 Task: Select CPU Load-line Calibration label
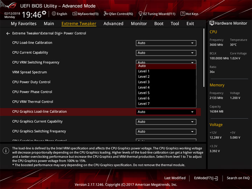coord(32,43)
